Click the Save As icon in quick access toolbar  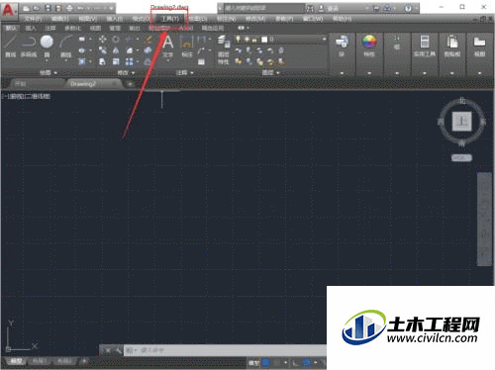pyautogui.click(x=58, y=8)
